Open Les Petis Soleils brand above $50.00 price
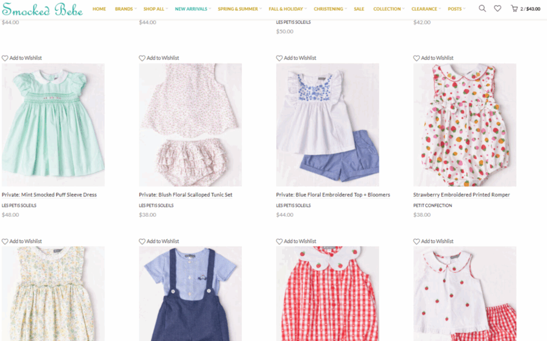This screenshot has height=341, width=547. [293, 22]
